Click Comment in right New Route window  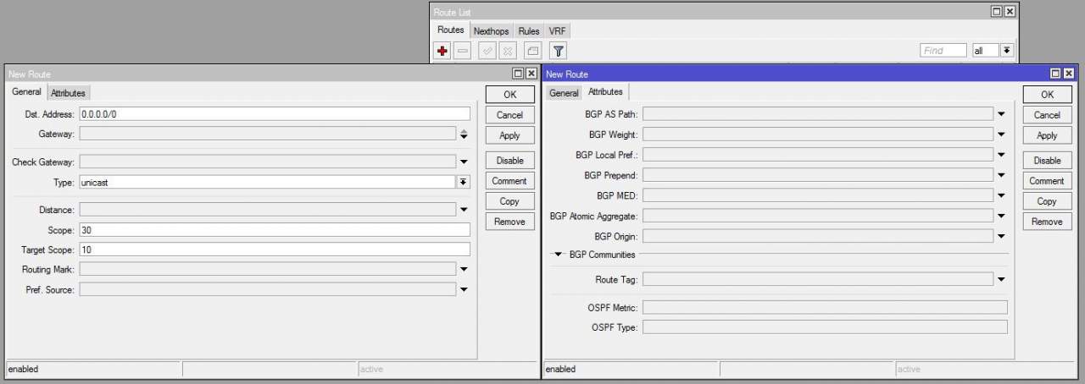click(x=1047, y=181)
